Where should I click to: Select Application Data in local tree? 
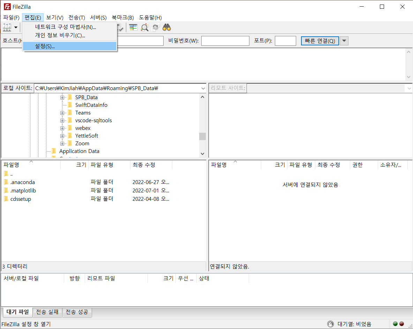click(79, 151)
